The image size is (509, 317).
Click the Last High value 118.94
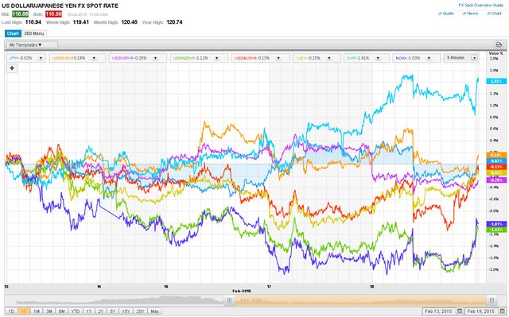point(33,22)
